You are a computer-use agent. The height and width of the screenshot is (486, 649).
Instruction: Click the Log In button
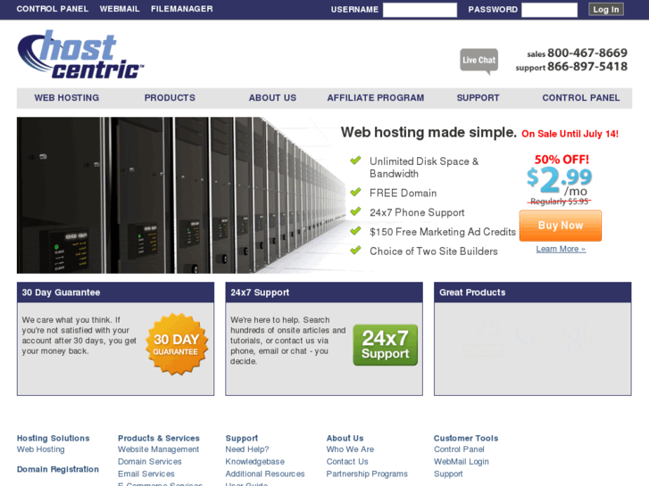(606, 10)
